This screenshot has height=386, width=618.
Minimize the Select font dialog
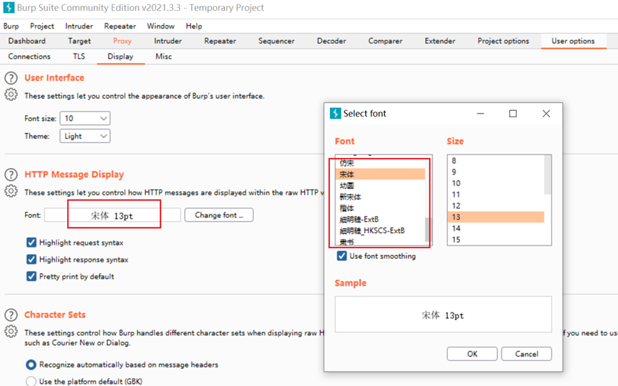pyautogui.click(x=480, y=114)
